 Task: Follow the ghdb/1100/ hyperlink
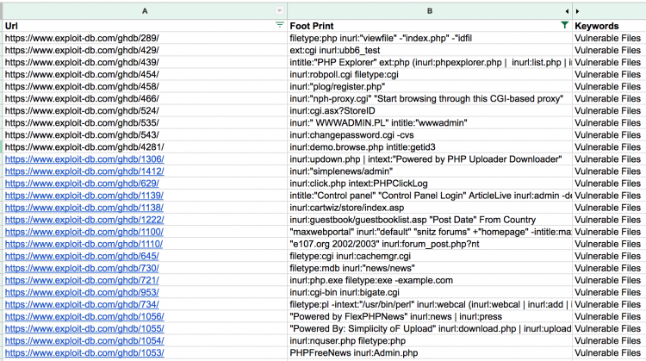(84, 232)
